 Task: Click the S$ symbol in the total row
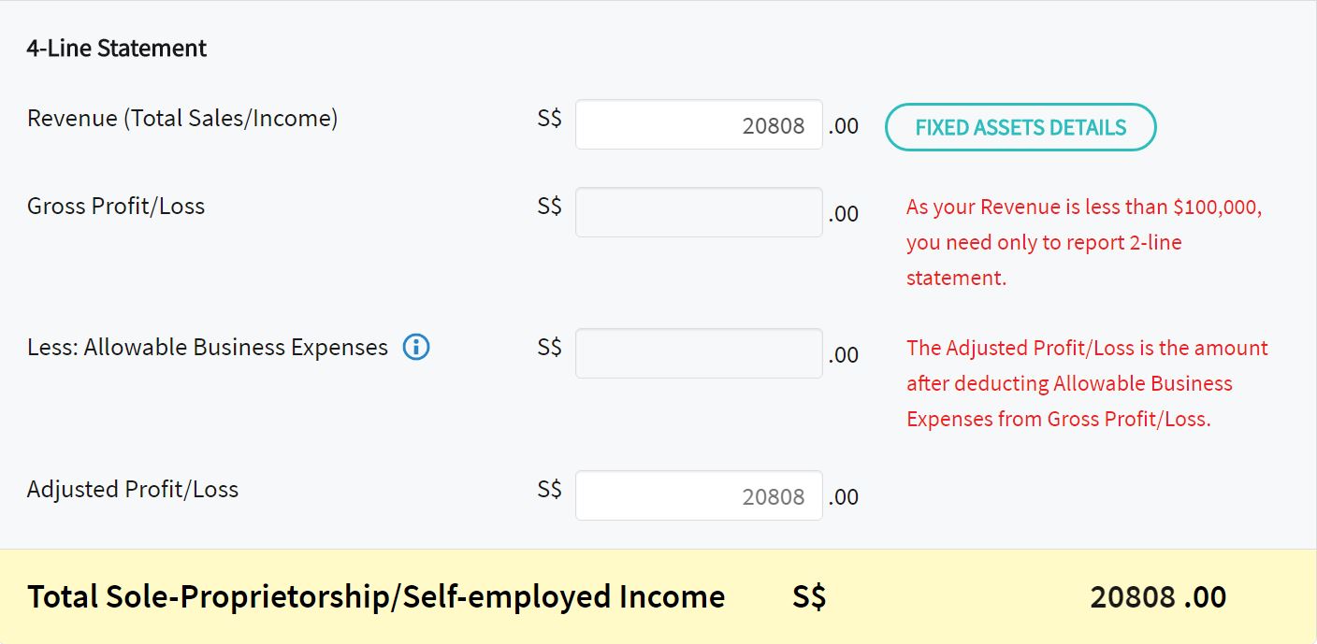click(x=809, y=596)
